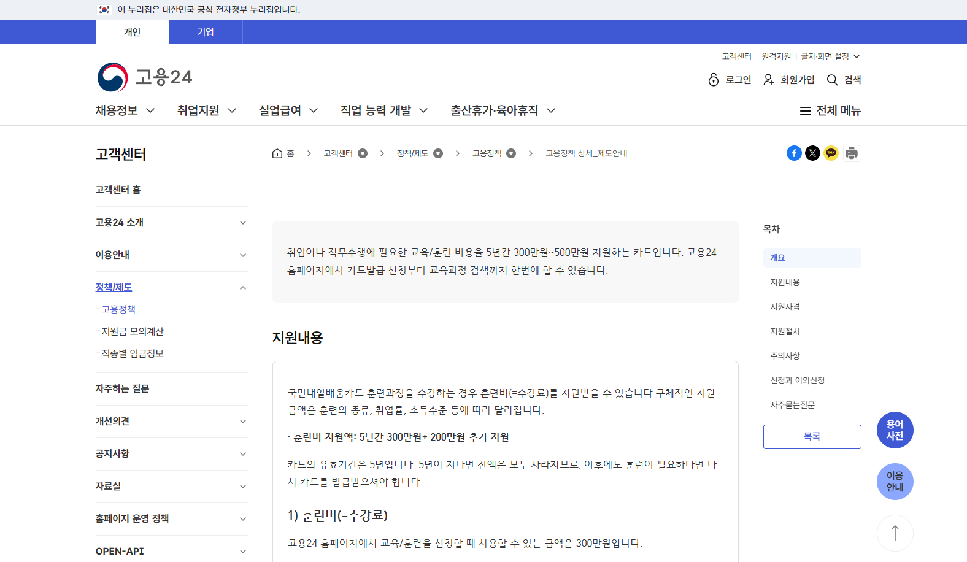Open the 용어사전 floating button

tap(895, 430)
